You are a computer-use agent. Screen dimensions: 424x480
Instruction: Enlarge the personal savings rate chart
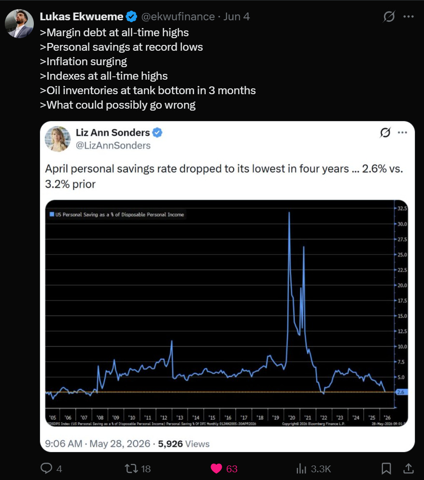226,313
